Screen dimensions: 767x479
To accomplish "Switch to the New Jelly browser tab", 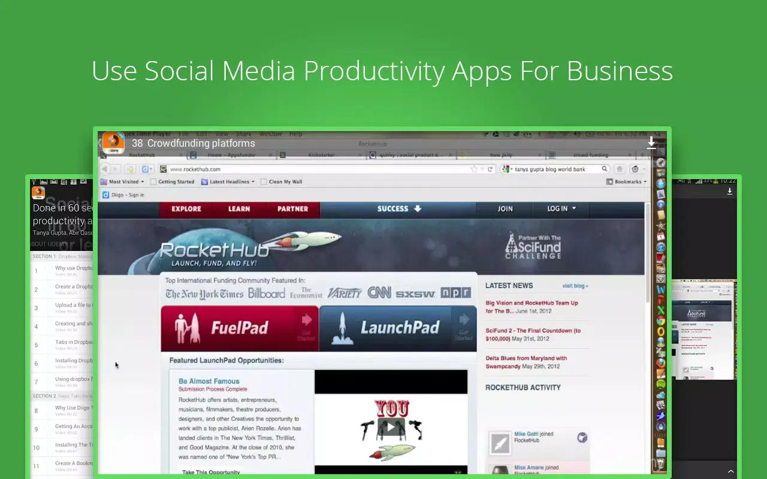I will tap(500, 155).
